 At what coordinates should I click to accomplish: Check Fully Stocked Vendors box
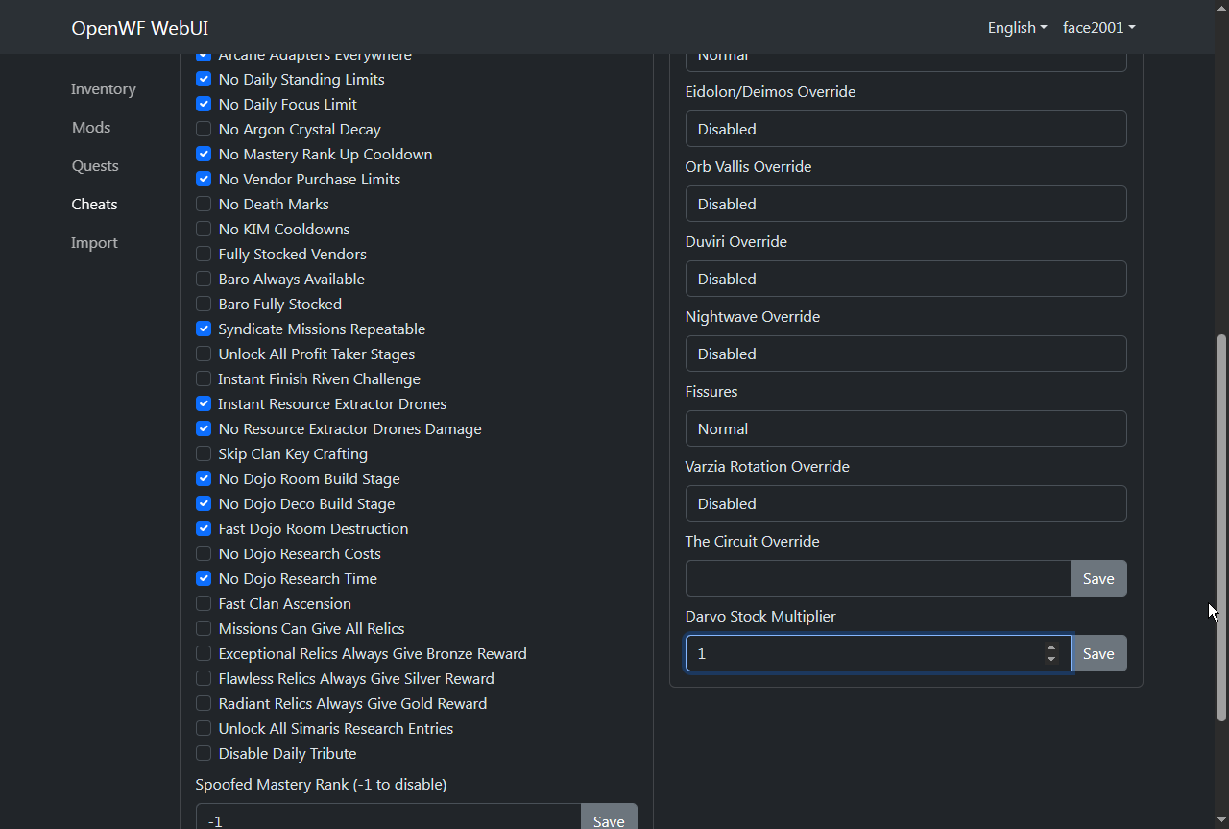pyautogui.click(x=204, y=254)
